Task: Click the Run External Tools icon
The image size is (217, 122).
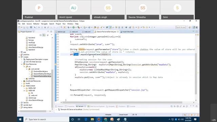Action: click(x=78, y=27)
